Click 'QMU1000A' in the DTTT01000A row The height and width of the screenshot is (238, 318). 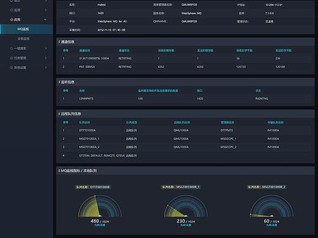pyautogui.click(x=181, y=130)
